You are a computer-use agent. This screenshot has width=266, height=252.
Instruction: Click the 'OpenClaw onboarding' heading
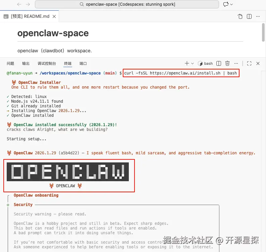36,195
